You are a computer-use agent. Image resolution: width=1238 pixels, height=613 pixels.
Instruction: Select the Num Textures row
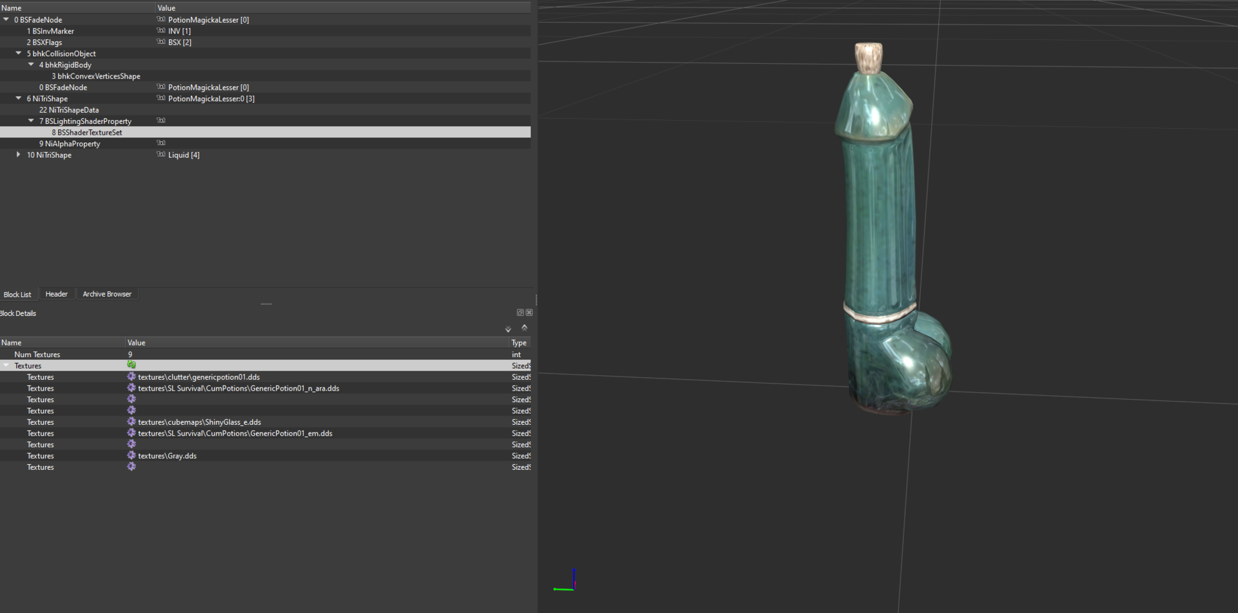coord(265,355)
